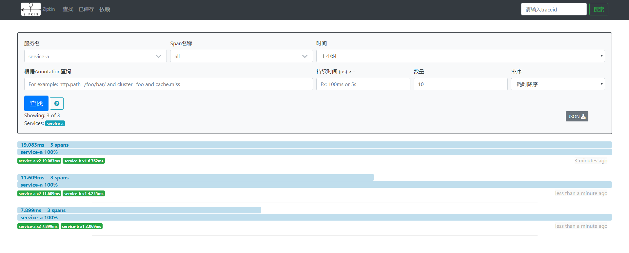Image resolution: width=629 pixels, height=253 pixels.
Task: Click the service-b x1 6.762ms tag
Action: pos(84,161)
